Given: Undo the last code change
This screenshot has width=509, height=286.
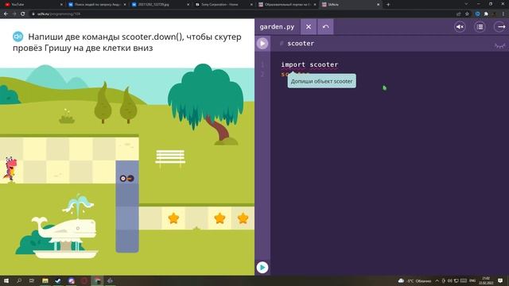Looking at the screenshot, I should 325,26.
